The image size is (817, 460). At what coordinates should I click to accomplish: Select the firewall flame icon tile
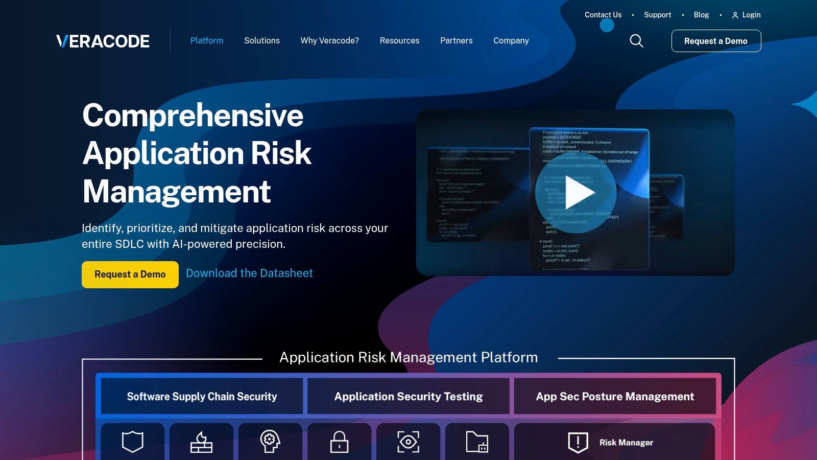tap(201, 441)
